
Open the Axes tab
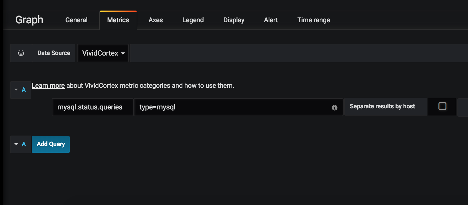pos(156,20)
